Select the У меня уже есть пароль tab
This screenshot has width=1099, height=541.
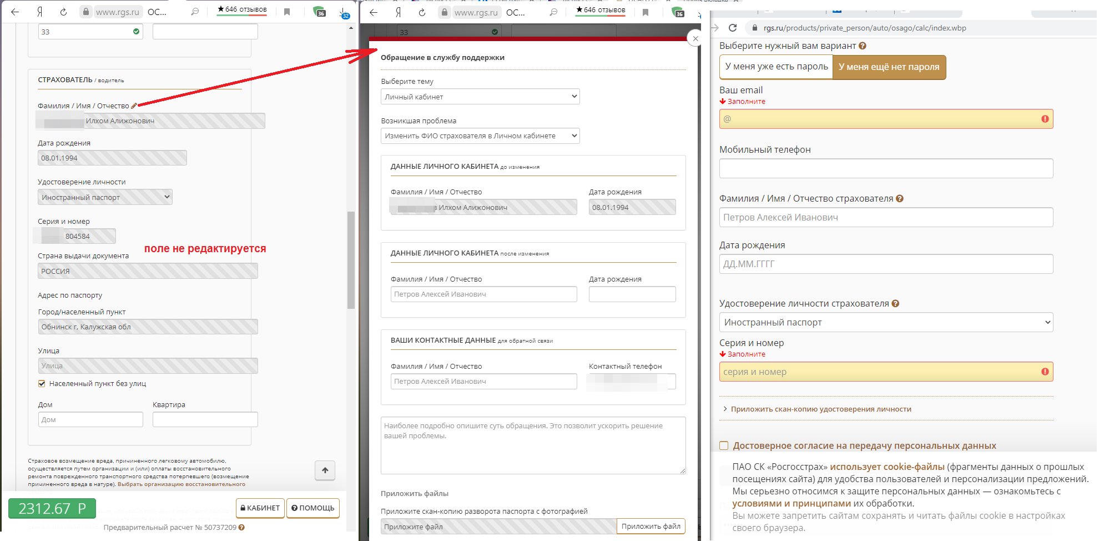[776, 67]
